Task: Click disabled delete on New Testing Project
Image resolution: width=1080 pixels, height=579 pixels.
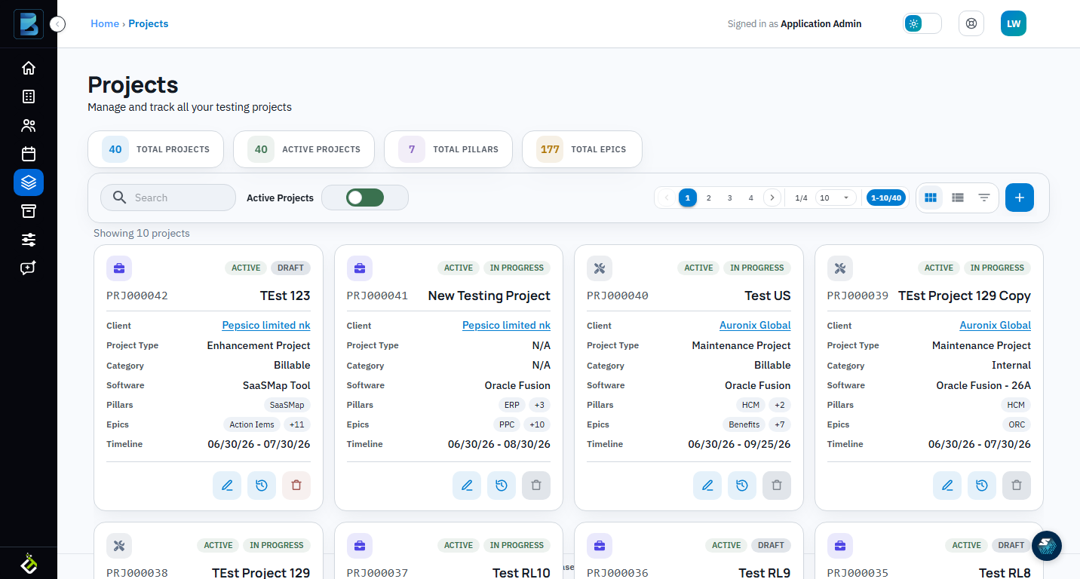Action: tap(536, 486)
